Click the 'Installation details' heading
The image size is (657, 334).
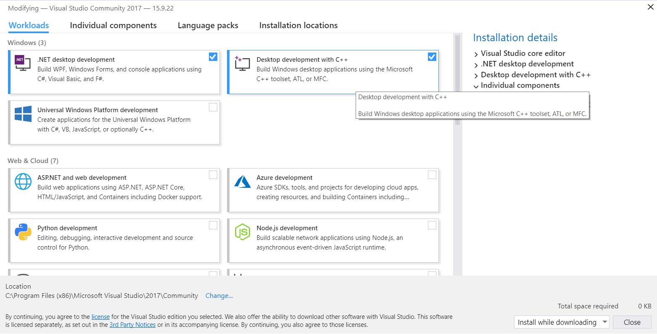515,38
